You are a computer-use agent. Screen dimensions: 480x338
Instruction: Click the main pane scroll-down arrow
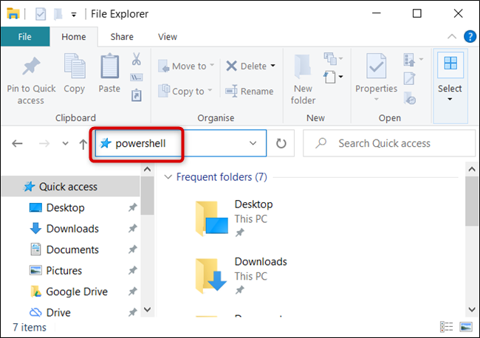471,309
